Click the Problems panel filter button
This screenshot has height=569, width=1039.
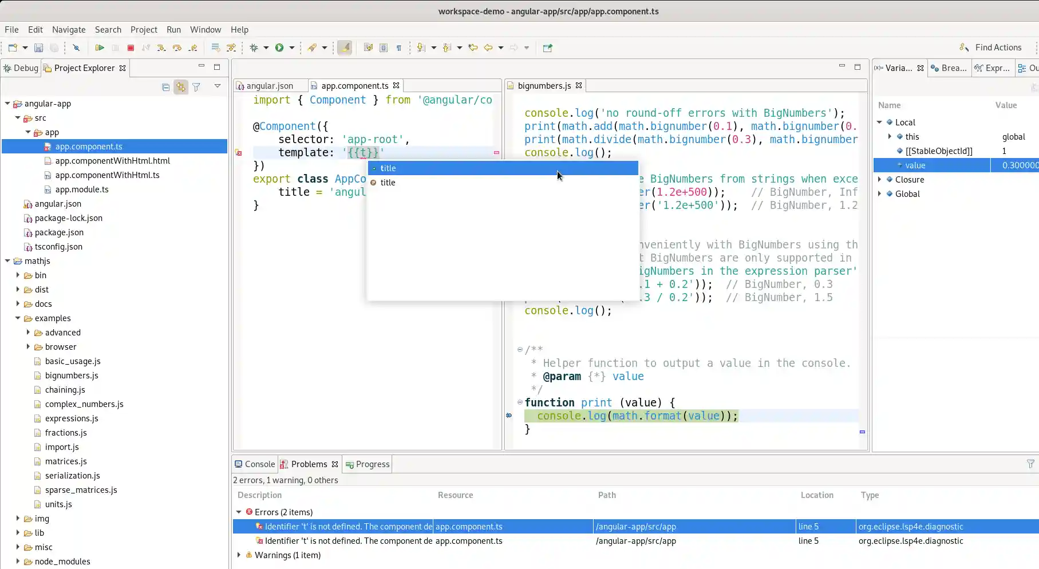coord(1030,464)
